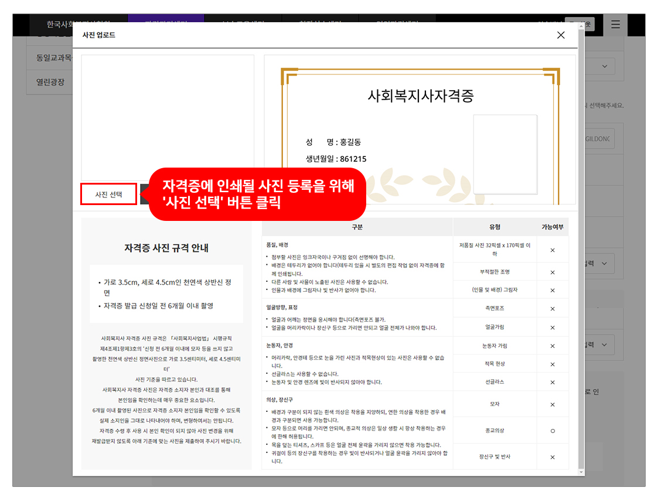658x501 pixels.
Task: Click the '구분' column header in the table
Action: 357,227
